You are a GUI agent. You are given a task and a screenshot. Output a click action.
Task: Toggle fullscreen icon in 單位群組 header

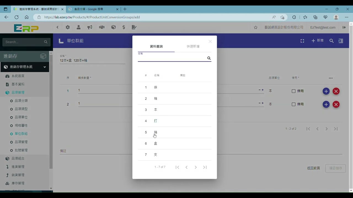[x=302, y=41]
